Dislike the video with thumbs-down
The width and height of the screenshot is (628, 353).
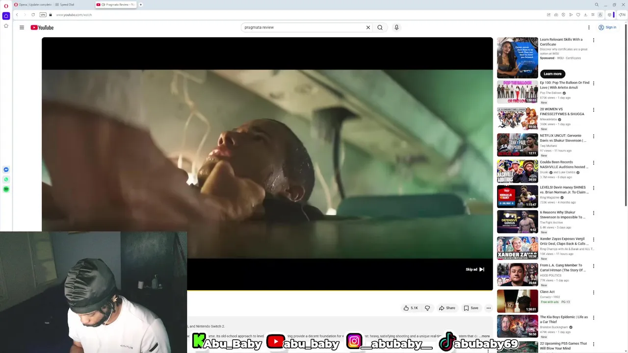pos(427,308)
